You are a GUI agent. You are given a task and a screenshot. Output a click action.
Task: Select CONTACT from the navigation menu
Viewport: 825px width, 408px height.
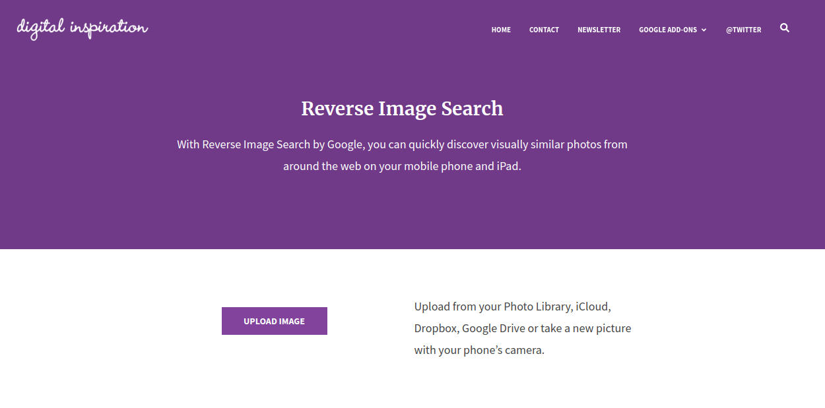pyautogui.click(x=544, y=30)
